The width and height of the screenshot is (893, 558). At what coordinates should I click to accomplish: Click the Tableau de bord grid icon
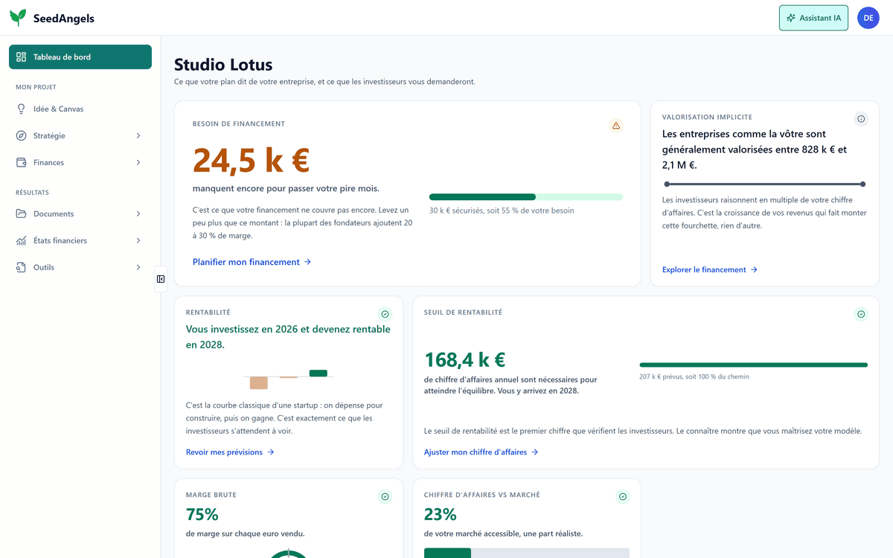click(21, 57)
